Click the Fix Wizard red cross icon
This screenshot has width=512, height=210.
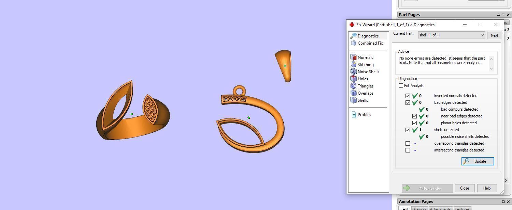(x=352, y=25)
